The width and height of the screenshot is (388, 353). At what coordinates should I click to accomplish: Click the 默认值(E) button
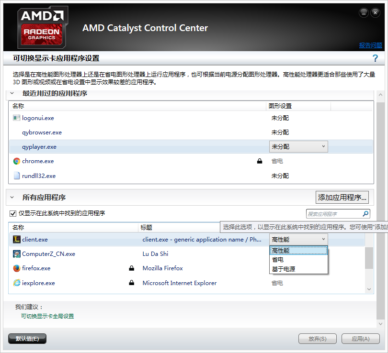click(x=27, y=339)
